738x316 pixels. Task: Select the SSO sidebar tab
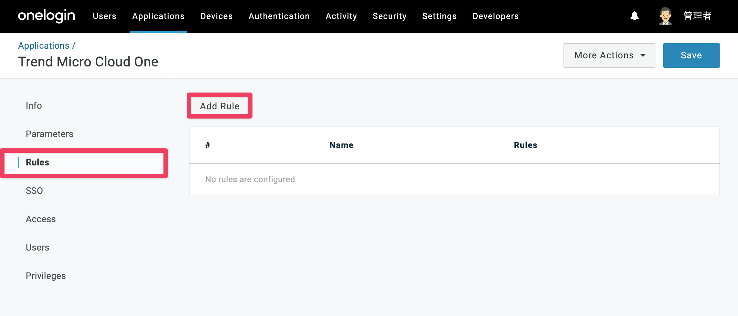point(34,191)
